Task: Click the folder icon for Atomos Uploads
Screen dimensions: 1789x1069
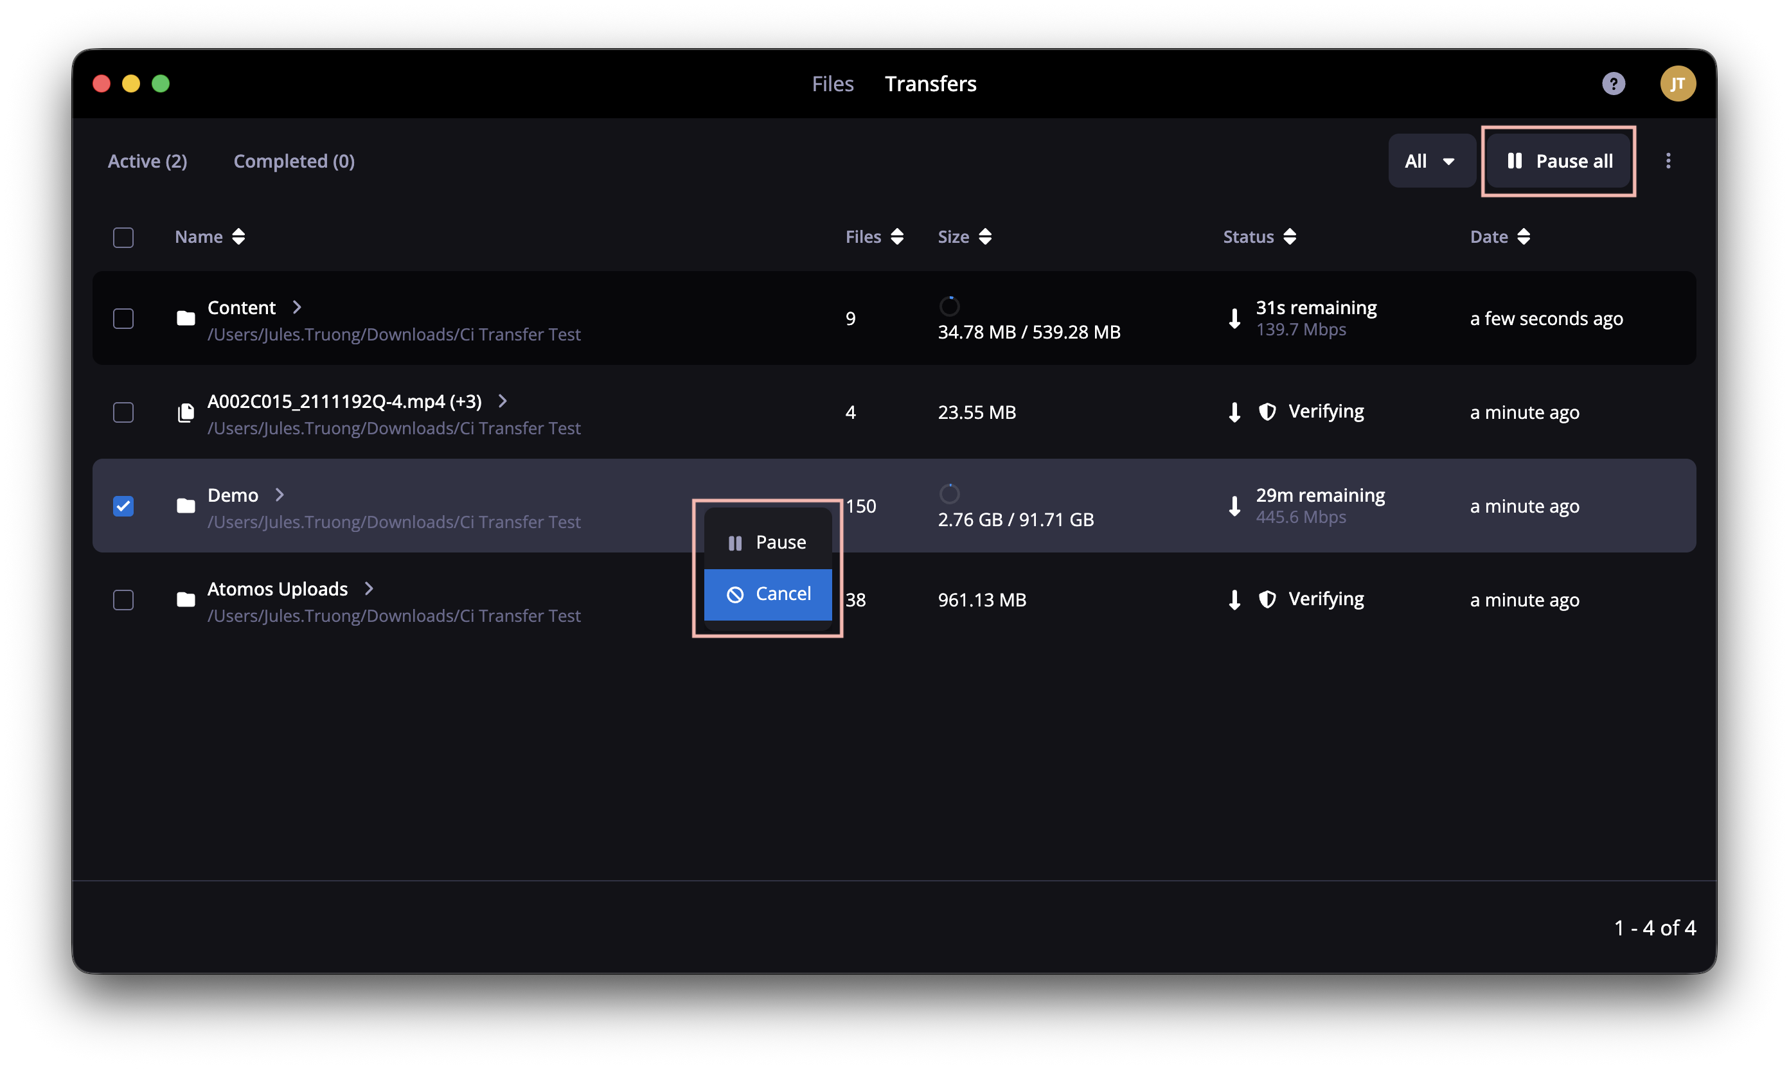Action: point(185,599)
